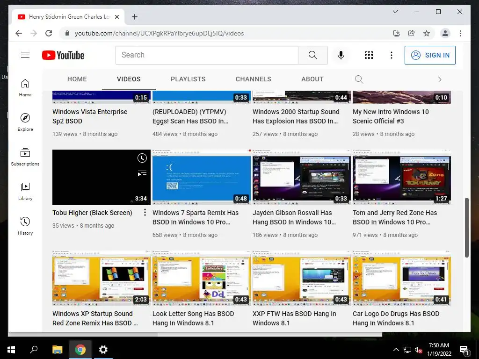Click the address bar URL
This screenshot has width=479, height=359.
click(159, 33)
